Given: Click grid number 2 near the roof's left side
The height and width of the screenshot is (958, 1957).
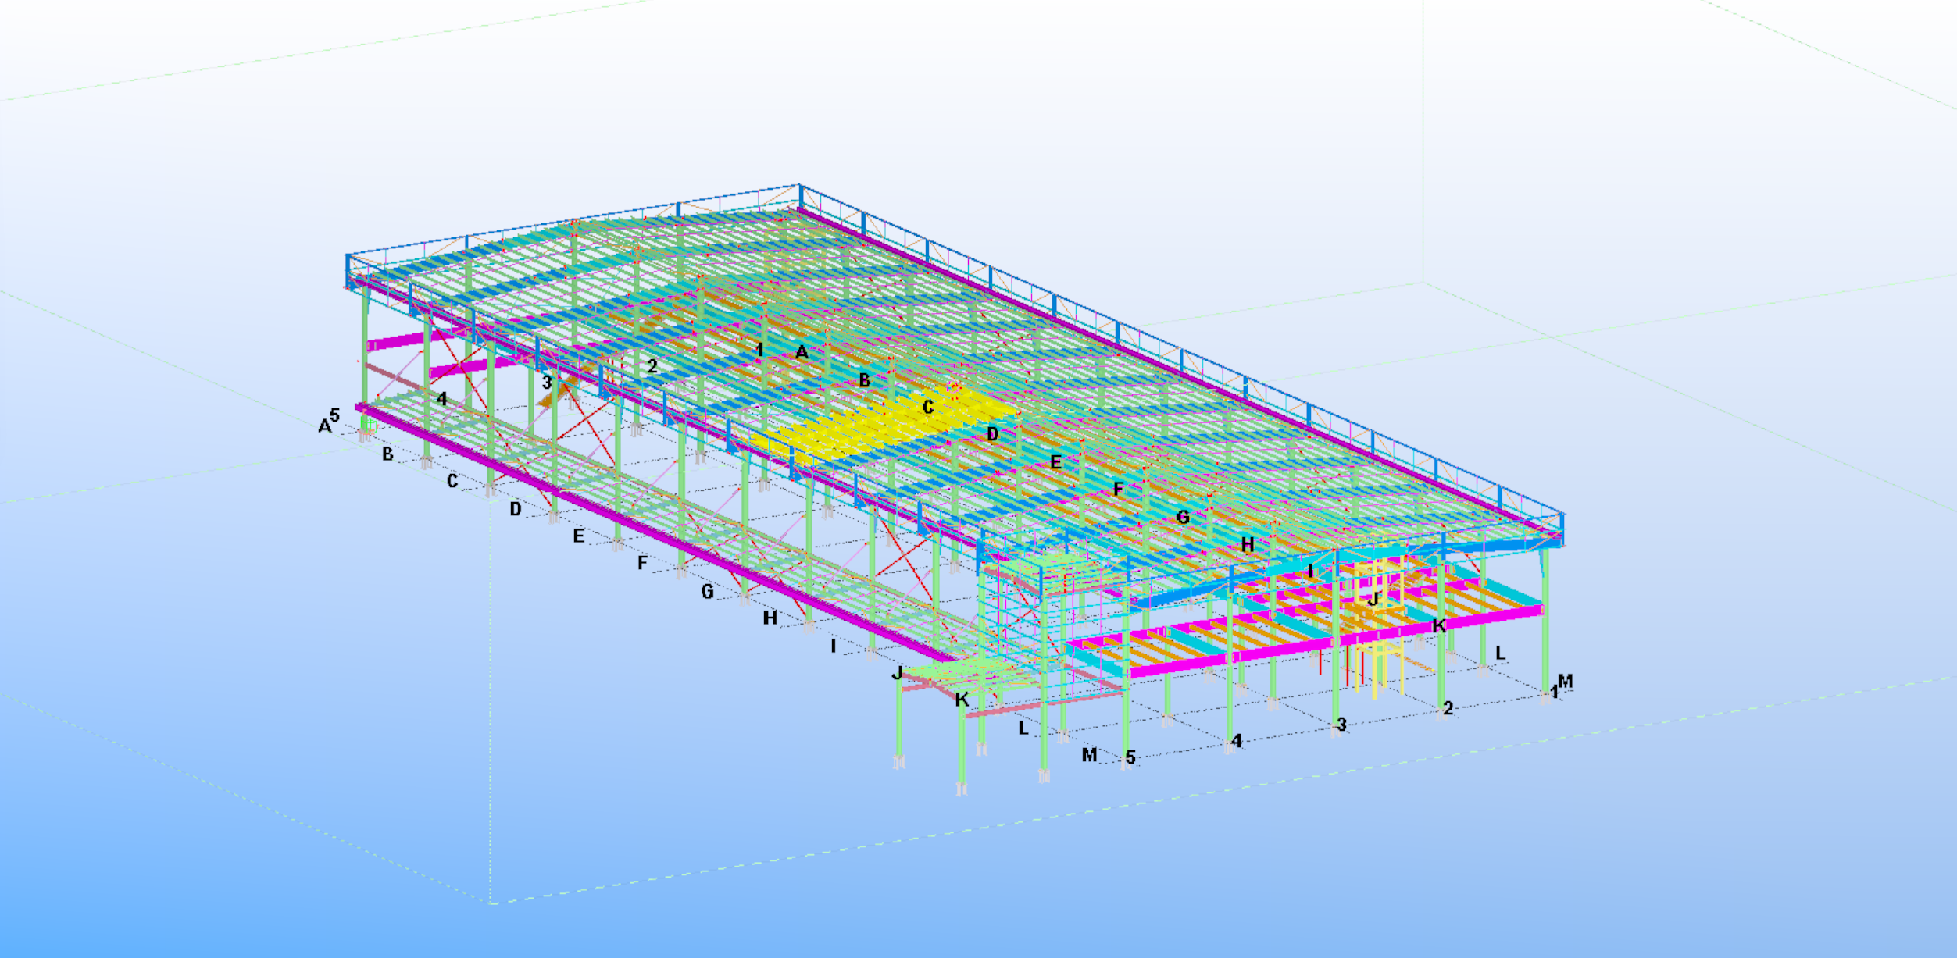Looking at the screenshot, I should pos(652,366).
